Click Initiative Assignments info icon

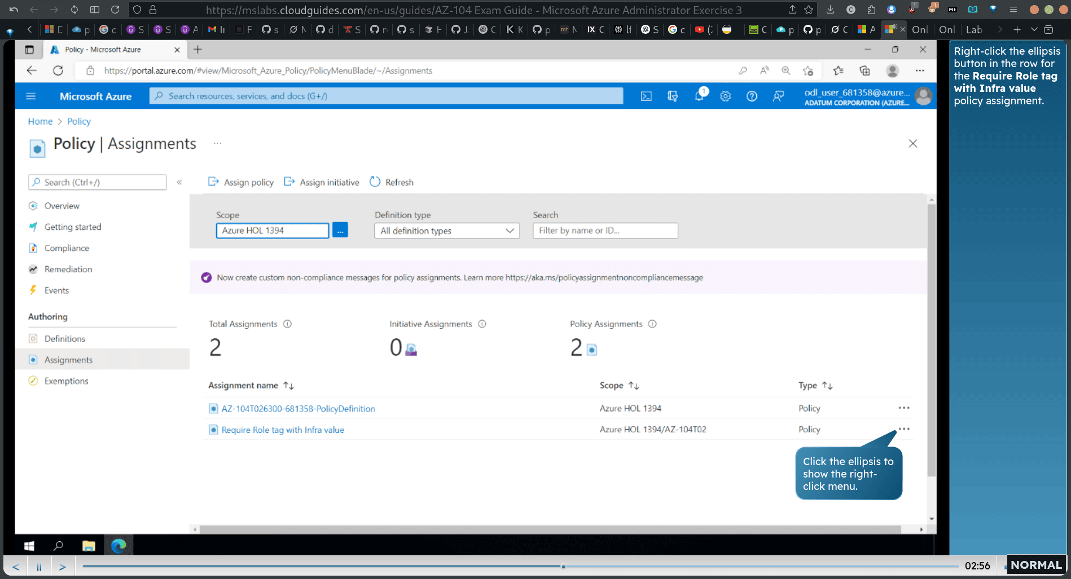pyautogui.click(x=482, y=324)
